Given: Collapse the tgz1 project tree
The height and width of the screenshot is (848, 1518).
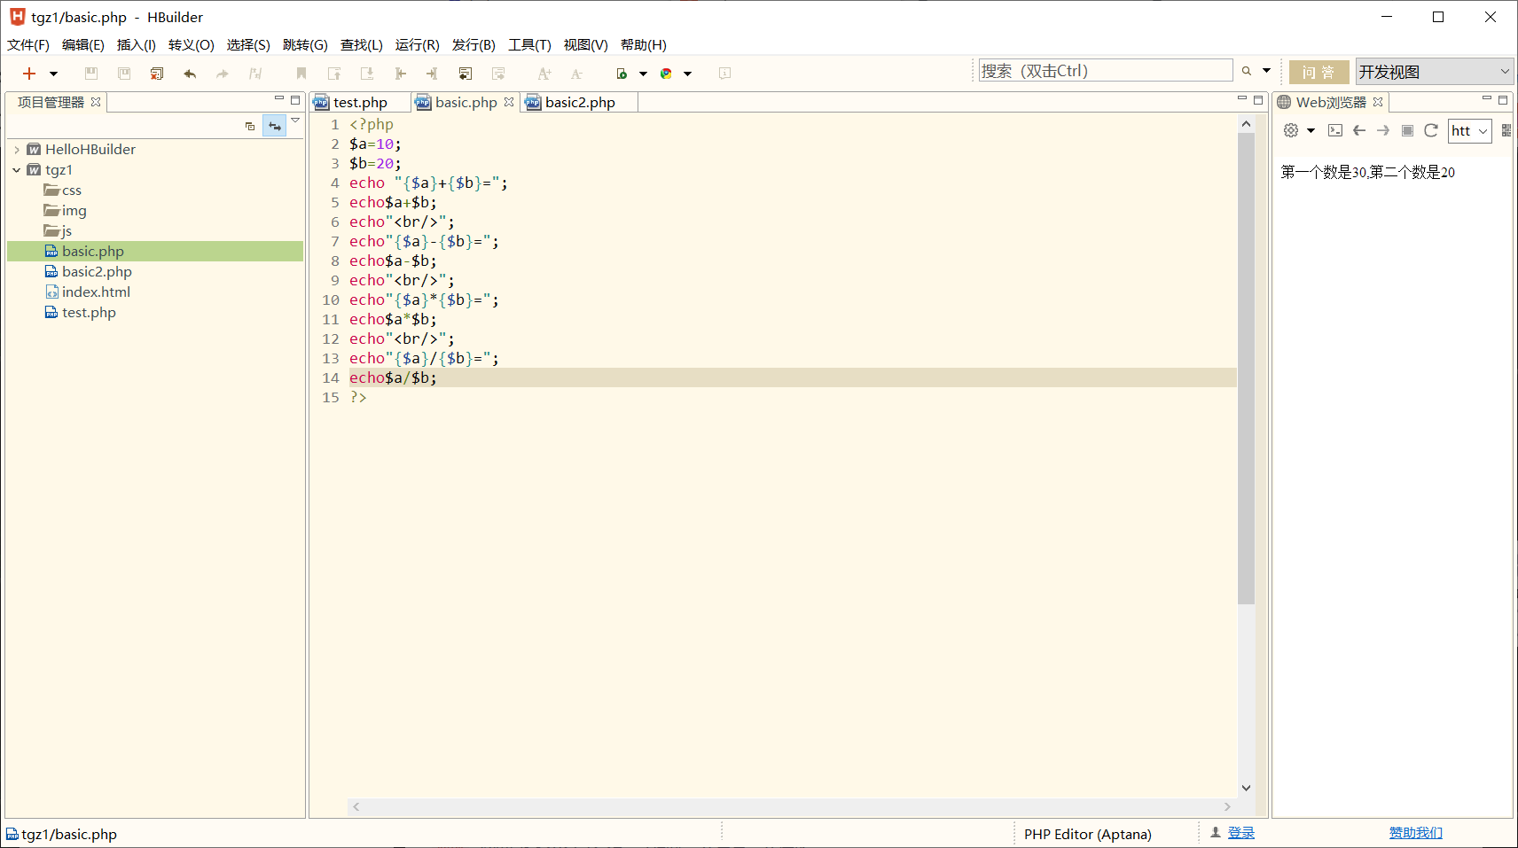Looking at the screenshot, I should (15, 169).
